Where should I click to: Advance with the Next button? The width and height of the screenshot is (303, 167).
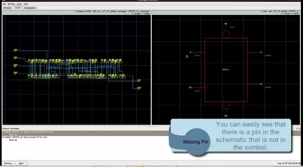[21, 163]
